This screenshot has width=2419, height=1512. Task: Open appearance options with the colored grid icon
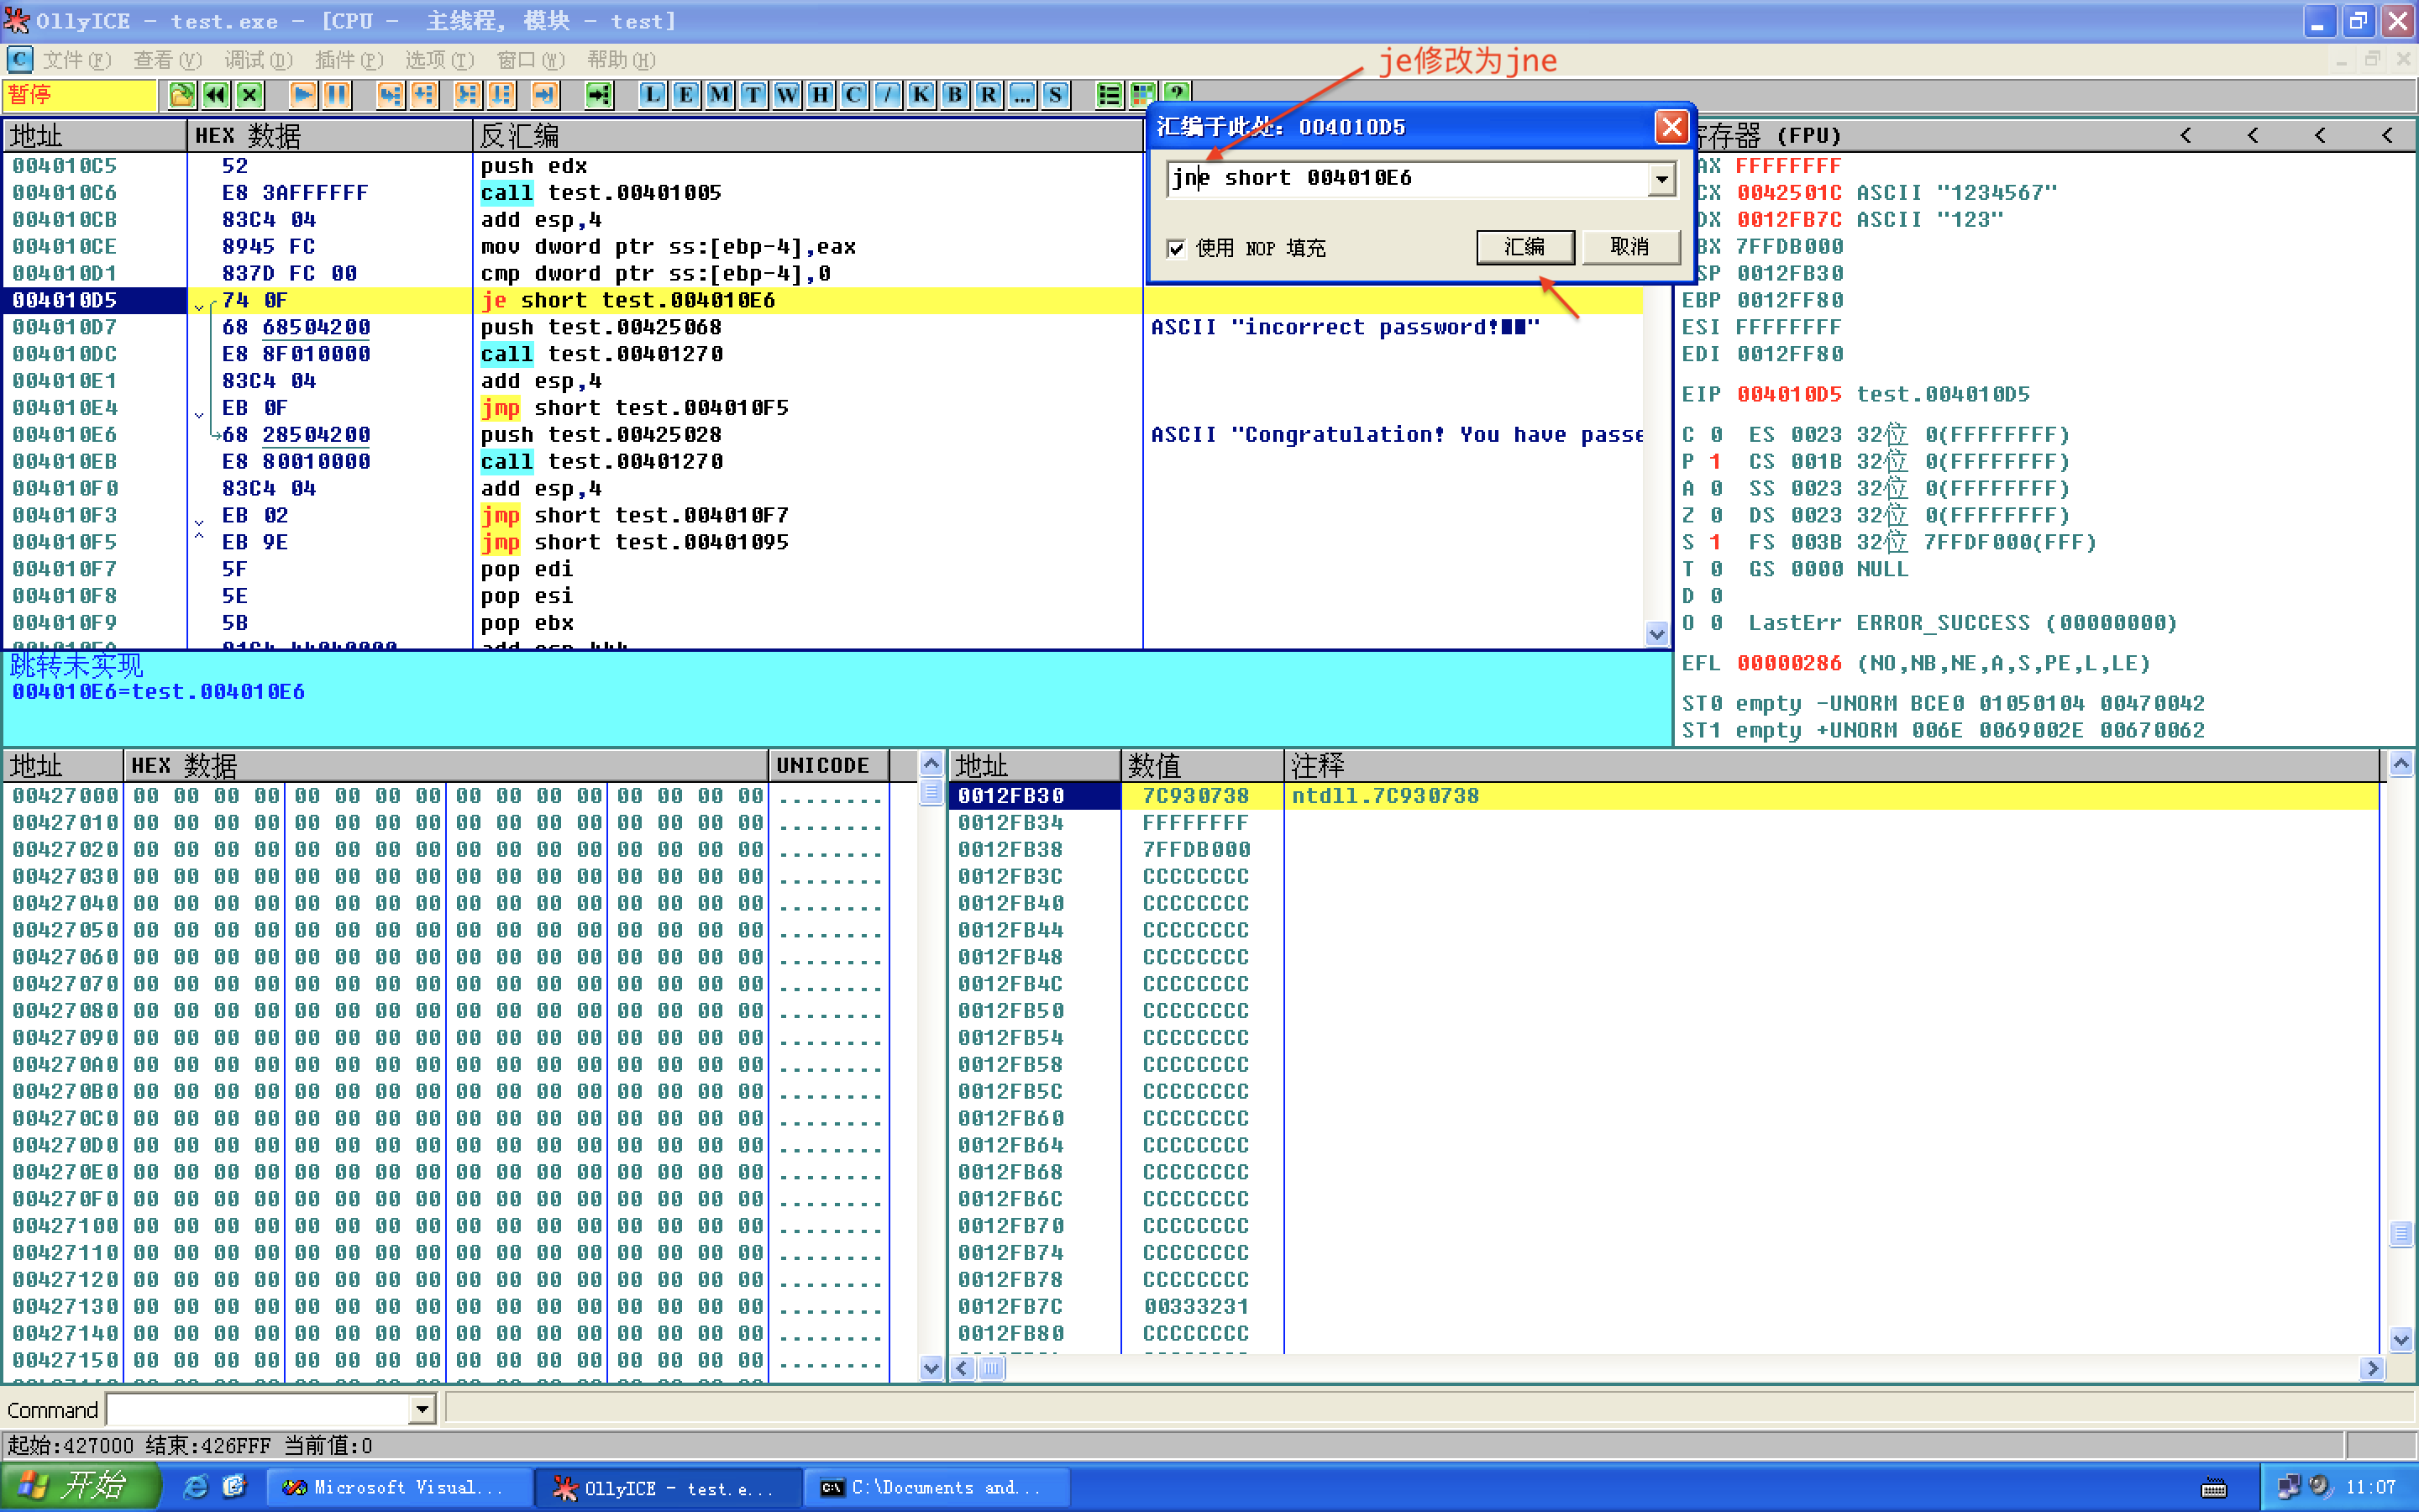pyautogui.click(x=1142, y=95)
